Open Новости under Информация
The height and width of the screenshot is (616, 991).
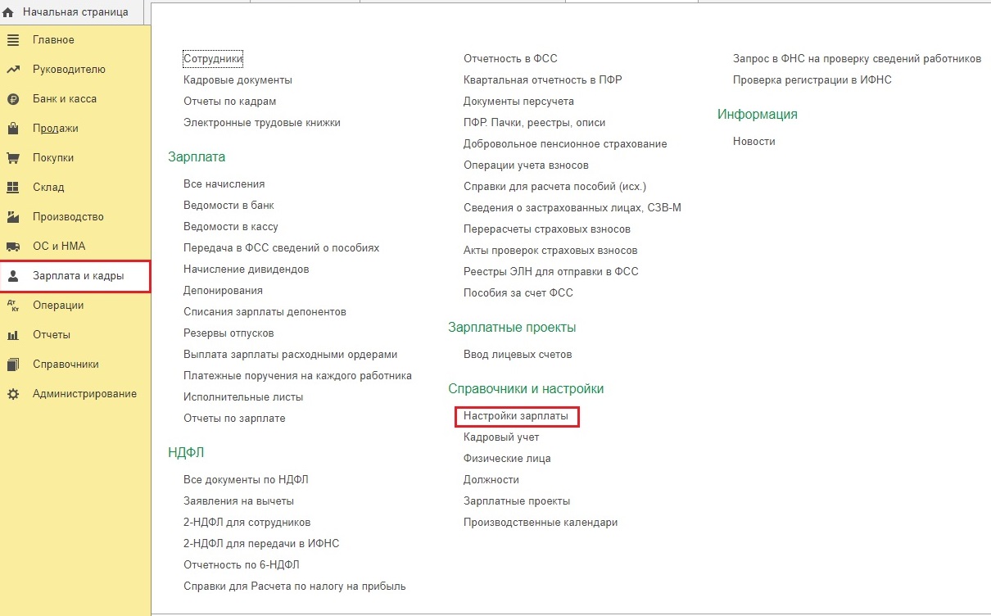[x=754, y=142]
